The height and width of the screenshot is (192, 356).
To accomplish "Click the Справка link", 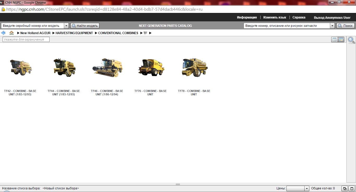I will coord(299,17).
